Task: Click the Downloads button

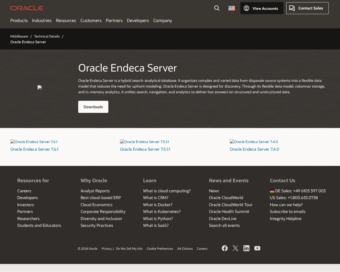Action: point(93,107)
